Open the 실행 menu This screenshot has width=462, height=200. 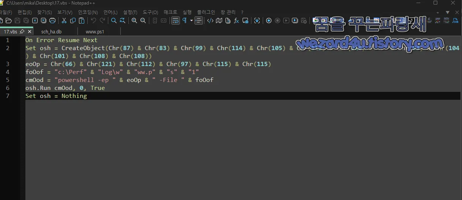(187, 13)
